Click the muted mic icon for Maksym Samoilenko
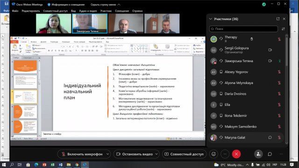Image resolution: width=299 pixels, height=168 pixels. point(279,126)
